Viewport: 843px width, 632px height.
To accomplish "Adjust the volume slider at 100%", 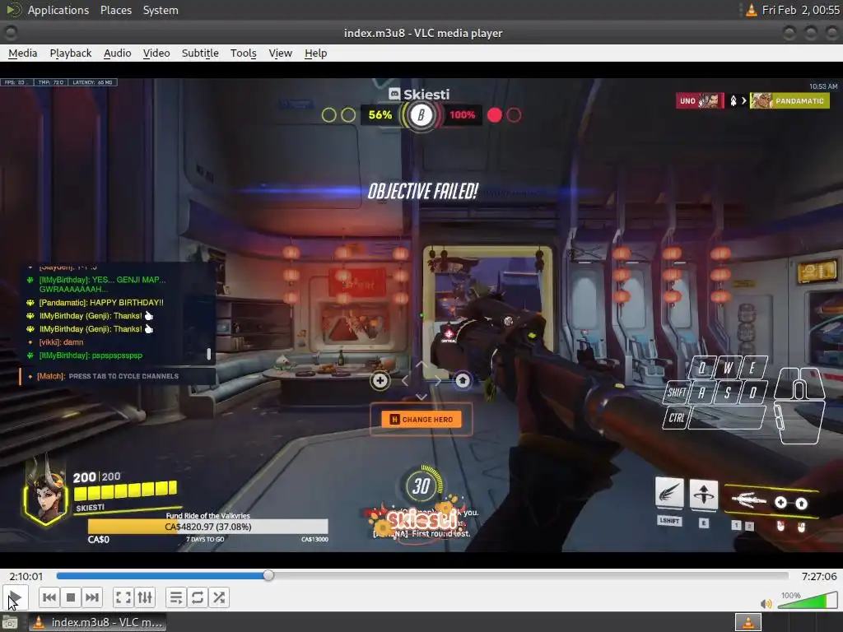I will (x=808, y=600).
